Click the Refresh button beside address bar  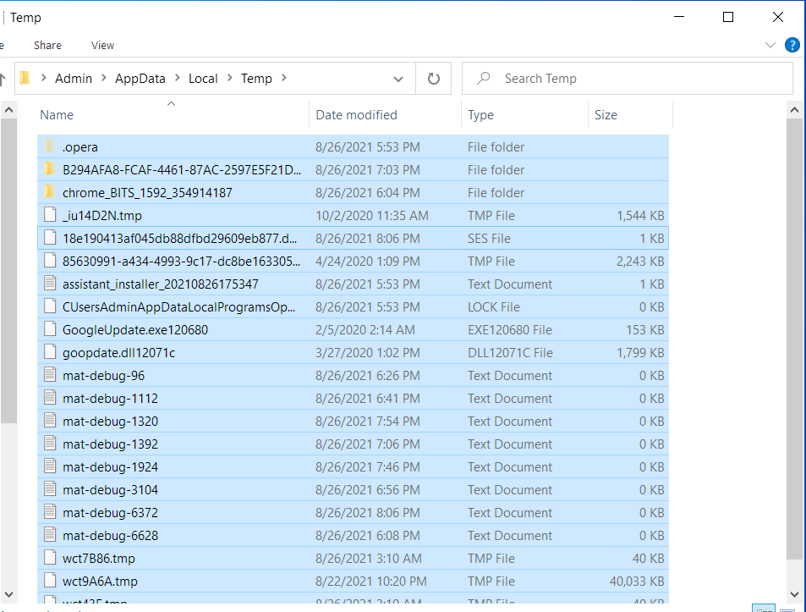click(433, 79)
